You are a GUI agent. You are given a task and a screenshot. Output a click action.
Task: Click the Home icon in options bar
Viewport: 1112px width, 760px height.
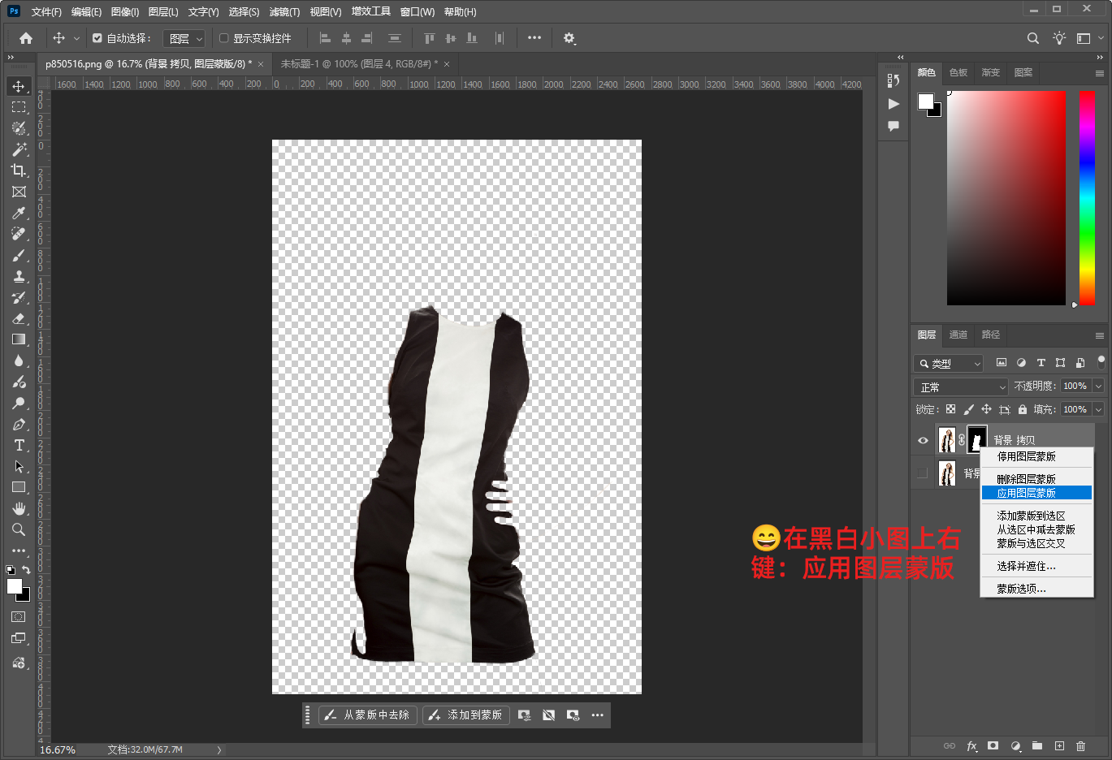(x=26, y=38)
